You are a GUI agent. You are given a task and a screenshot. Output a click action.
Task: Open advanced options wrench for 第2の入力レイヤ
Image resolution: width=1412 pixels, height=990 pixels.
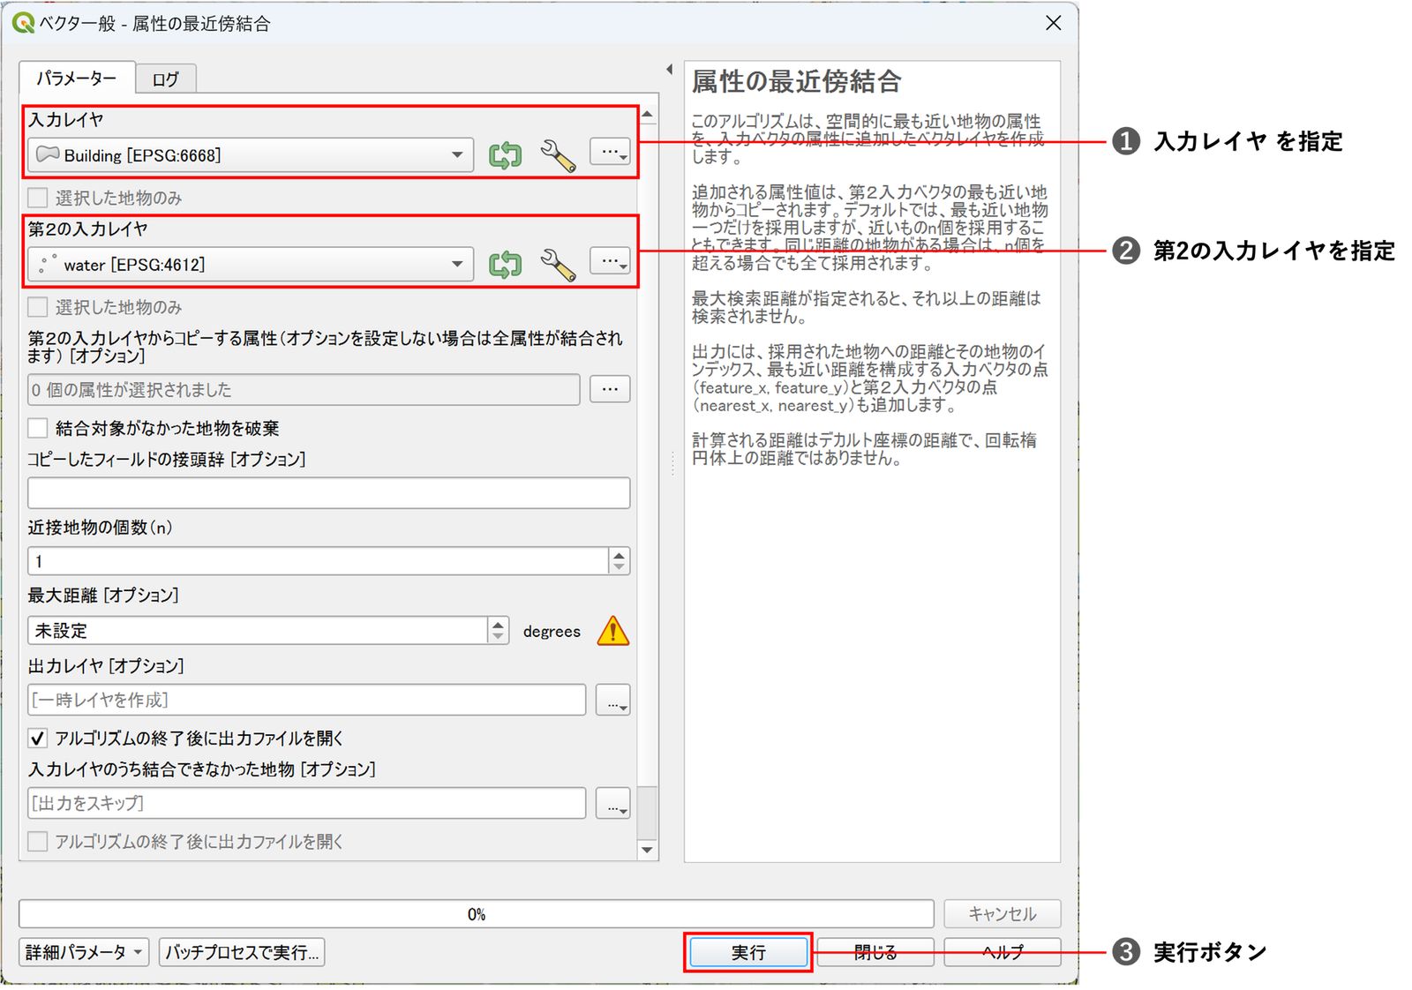(x=558, y=265)
